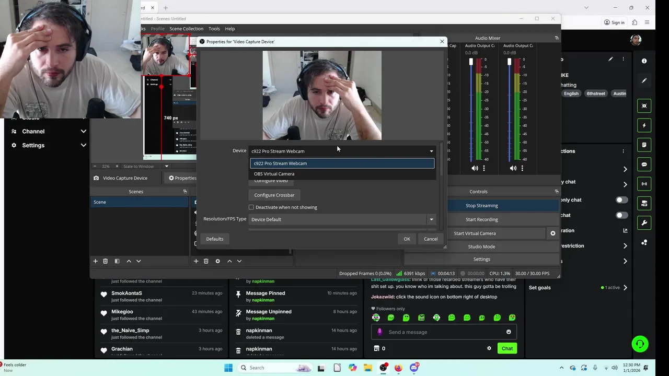Add a new source with plus icon

click(x=196, y=261)
